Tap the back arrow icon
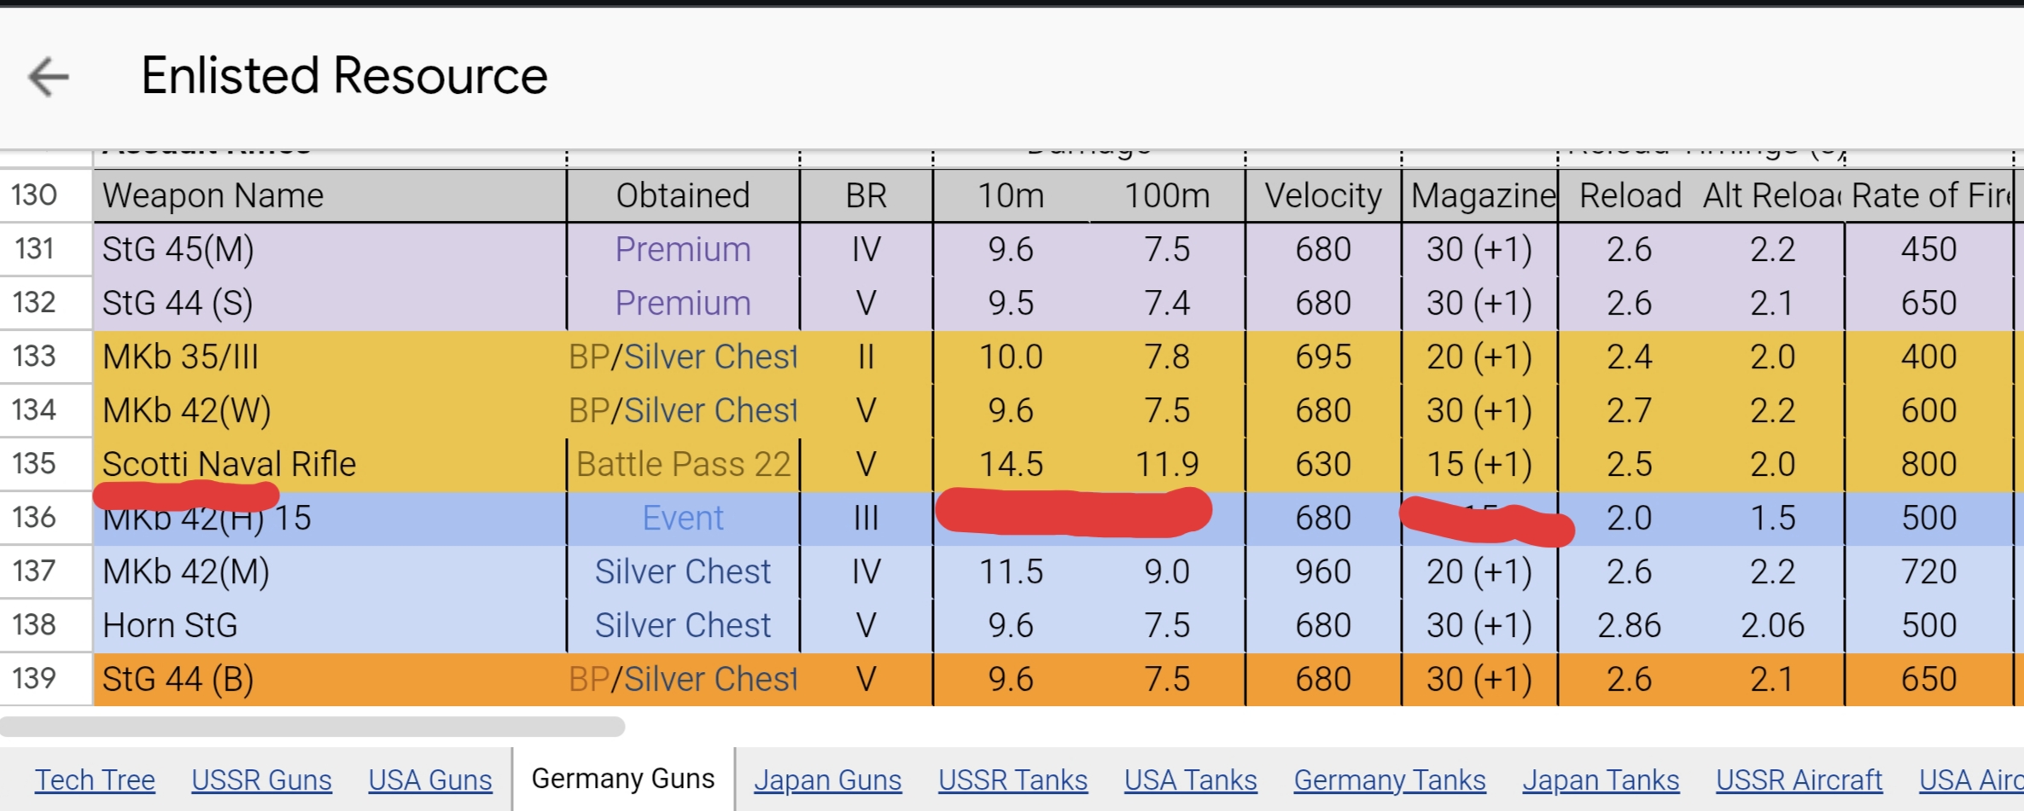This screenshot has height=811, width=2024. 48,77
